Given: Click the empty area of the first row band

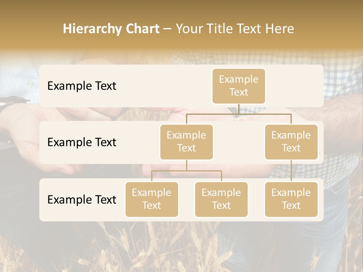Looking at the screenshot, I should [x=162, y=86].
